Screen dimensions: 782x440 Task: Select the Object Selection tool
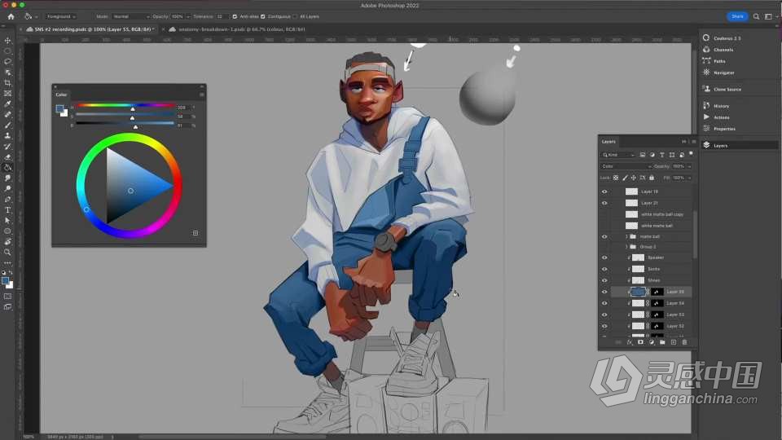coord(7,73)
